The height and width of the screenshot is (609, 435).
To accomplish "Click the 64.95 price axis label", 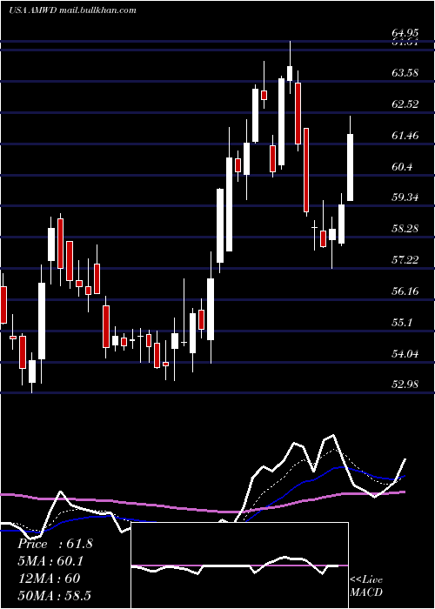I will click(x=405, y=33).
